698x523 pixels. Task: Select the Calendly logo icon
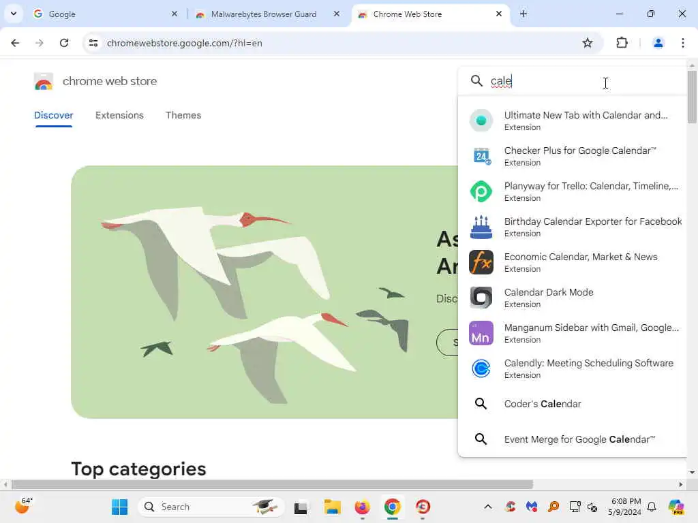tap(481, 368)
